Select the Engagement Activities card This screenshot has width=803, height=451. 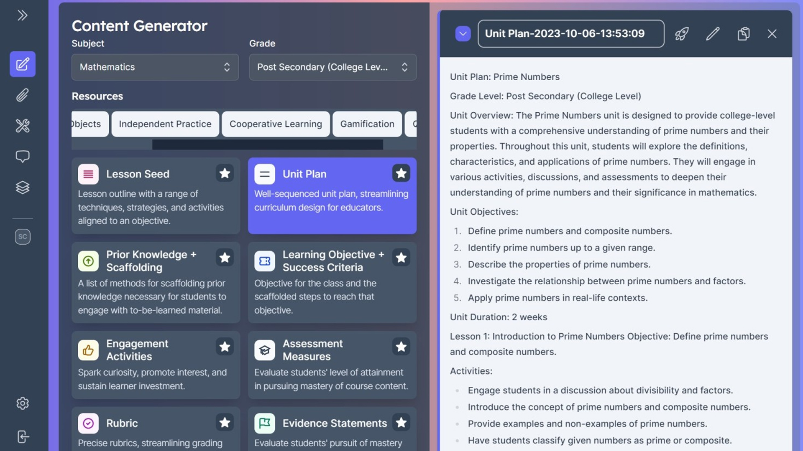point(156,365)
